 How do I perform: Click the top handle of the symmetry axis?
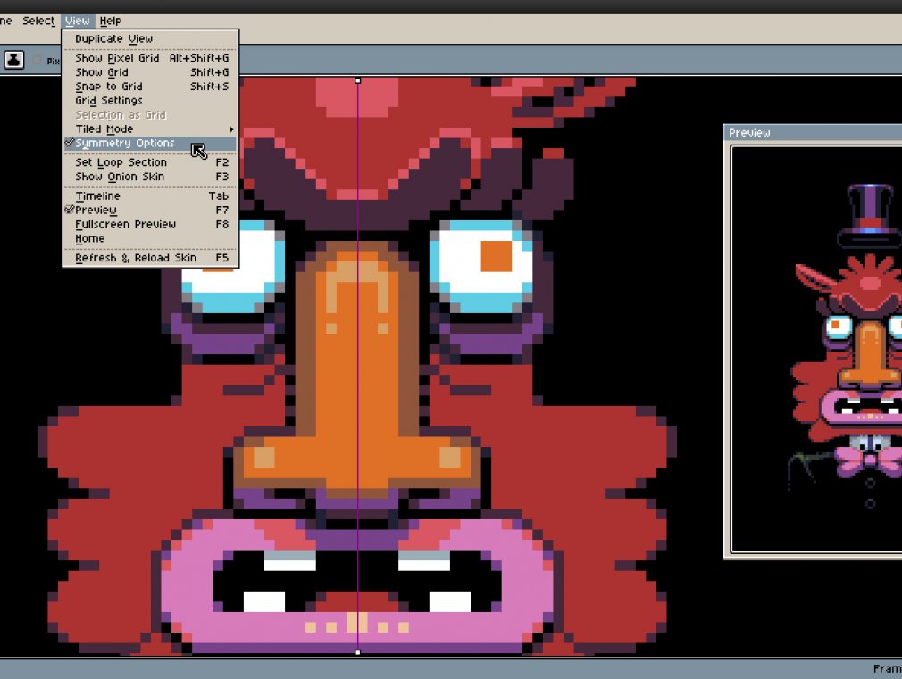(x=358, y=81)
